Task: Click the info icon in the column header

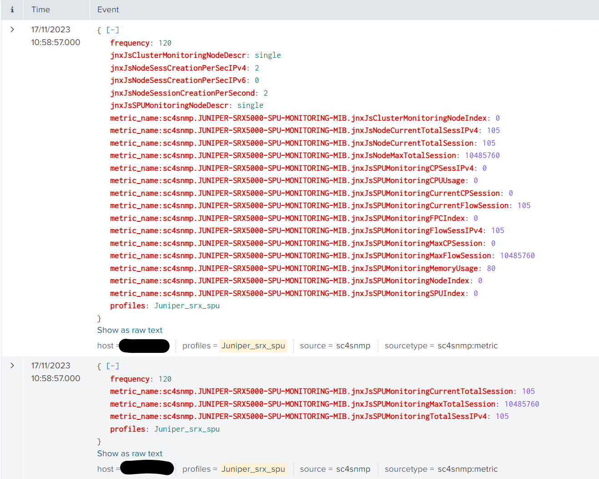Action: tap(12, 9)
